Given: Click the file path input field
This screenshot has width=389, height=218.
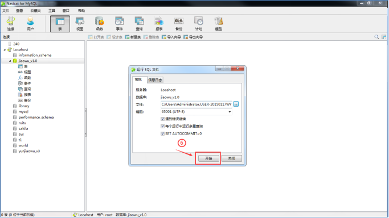Looking at the screenshot, I should pyautogui.click(x=196, y=104).
